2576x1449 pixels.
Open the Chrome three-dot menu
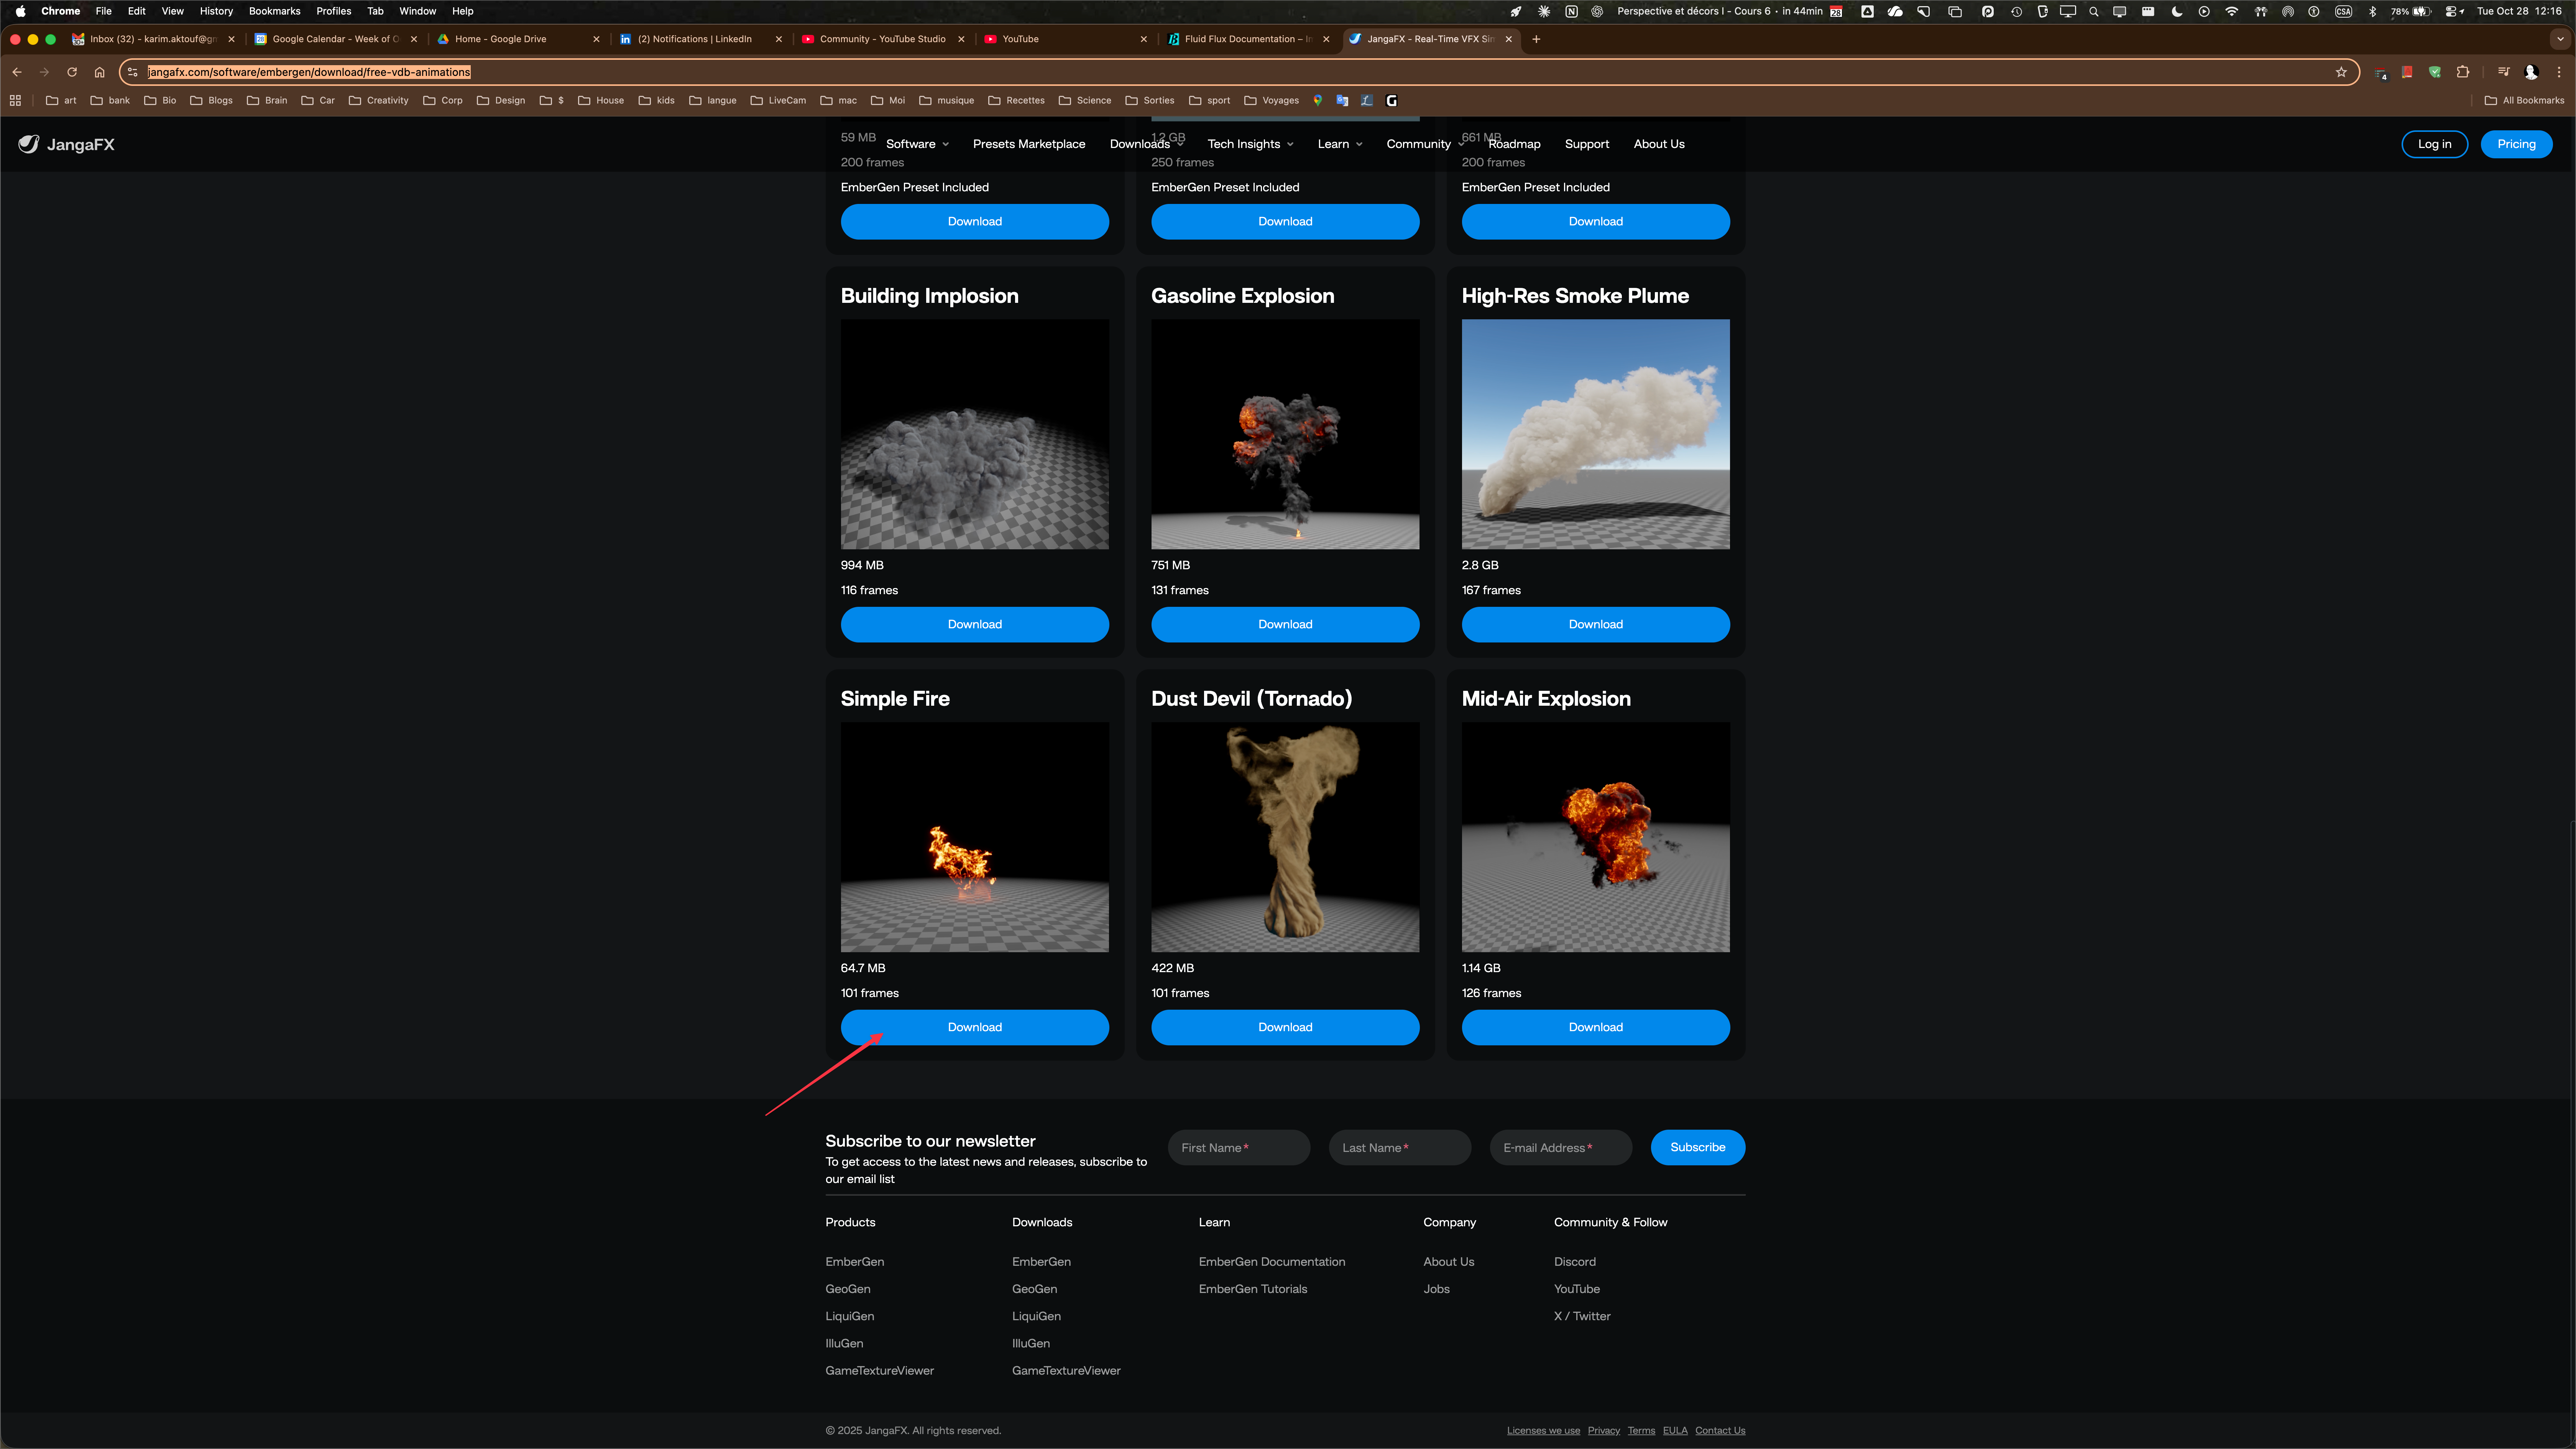click(x=2559, y=72)
